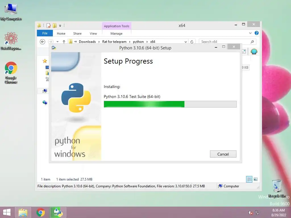Click Properties icon in quick access toolbar
Screen dimensions: 291x218
[49, 26]
